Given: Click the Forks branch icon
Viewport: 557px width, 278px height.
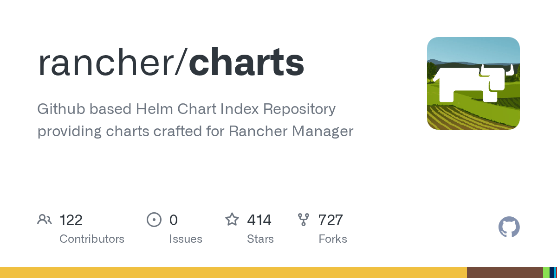Looking at the screenshot, I should [304, 220].
